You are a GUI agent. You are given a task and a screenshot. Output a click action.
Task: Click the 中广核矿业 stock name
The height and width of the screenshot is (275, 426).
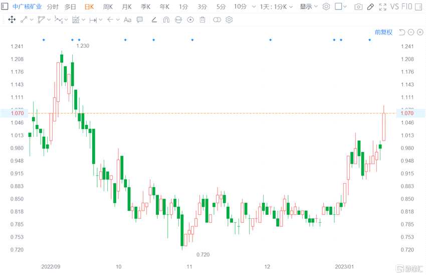(x=27, y=7)
